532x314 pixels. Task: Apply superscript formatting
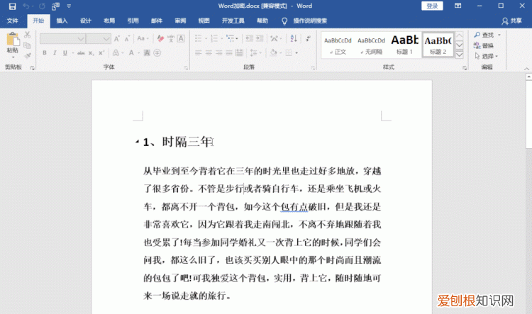[x=101, y=53]
